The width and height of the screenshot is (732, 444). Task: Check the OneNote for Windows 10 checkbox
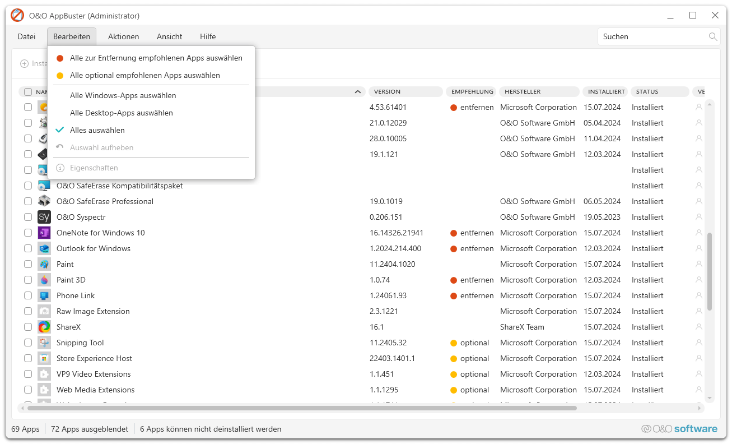click(28, 233)
